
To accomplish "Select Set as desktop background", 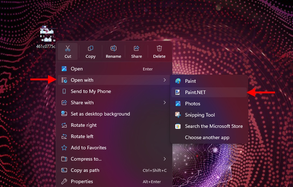I will click(114, 114).
